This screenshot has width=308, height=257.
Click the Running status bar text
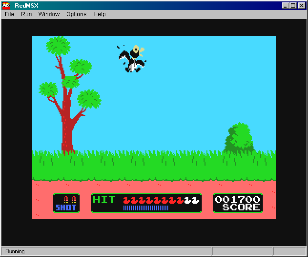tap(15, 251)
